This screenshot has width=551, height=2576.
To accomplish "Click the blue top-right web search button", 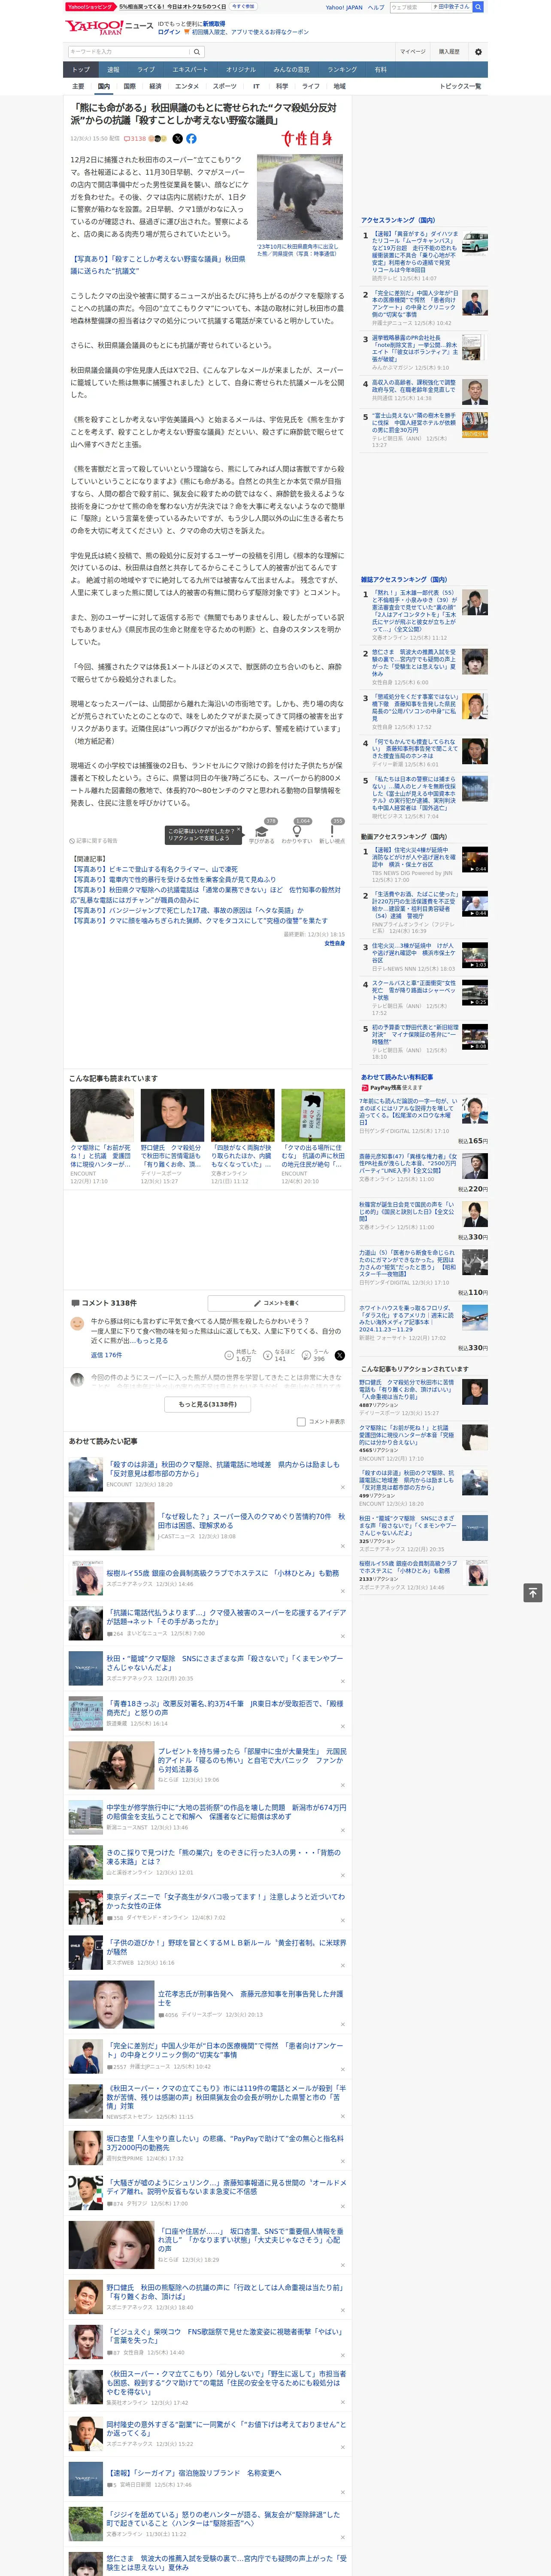I will click(478, 7).
